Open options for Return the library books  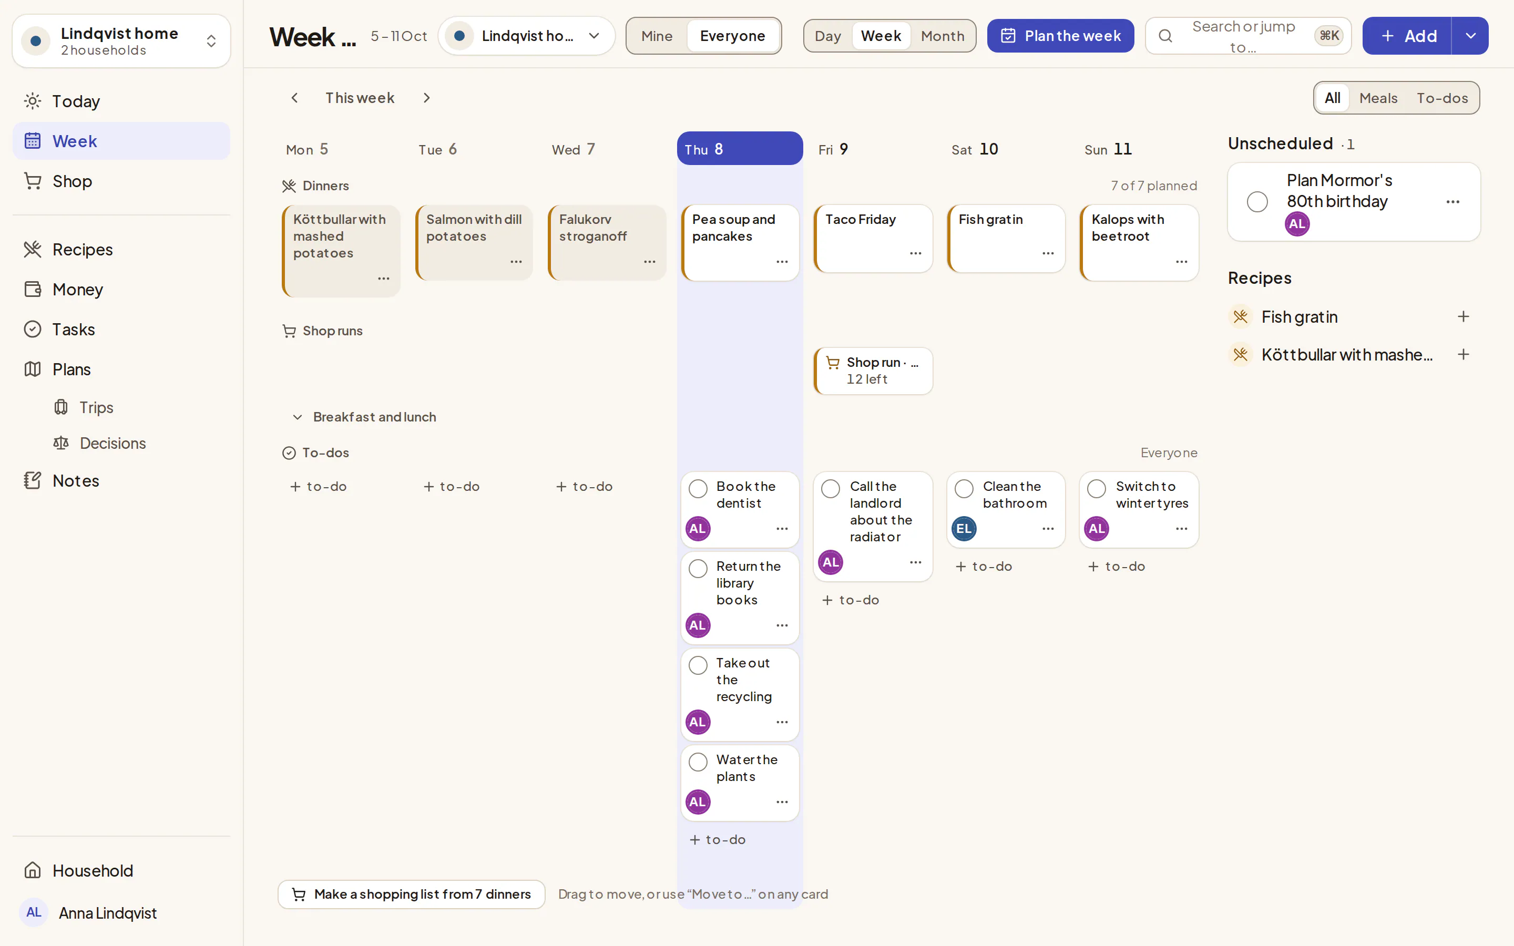[x=782, y=625]
